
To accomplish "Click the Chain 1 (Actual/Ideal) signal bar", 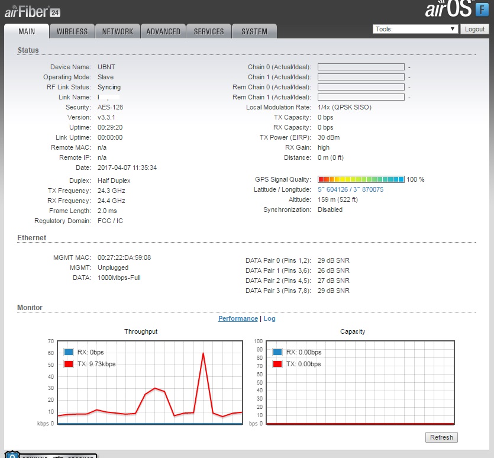I will click(361, 77).
